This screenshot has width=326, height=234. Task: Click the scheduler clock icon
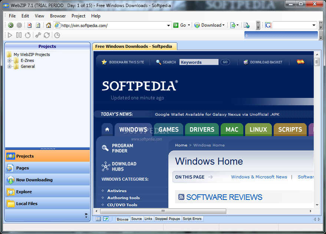pyautogui.click(x=57, y=35)
